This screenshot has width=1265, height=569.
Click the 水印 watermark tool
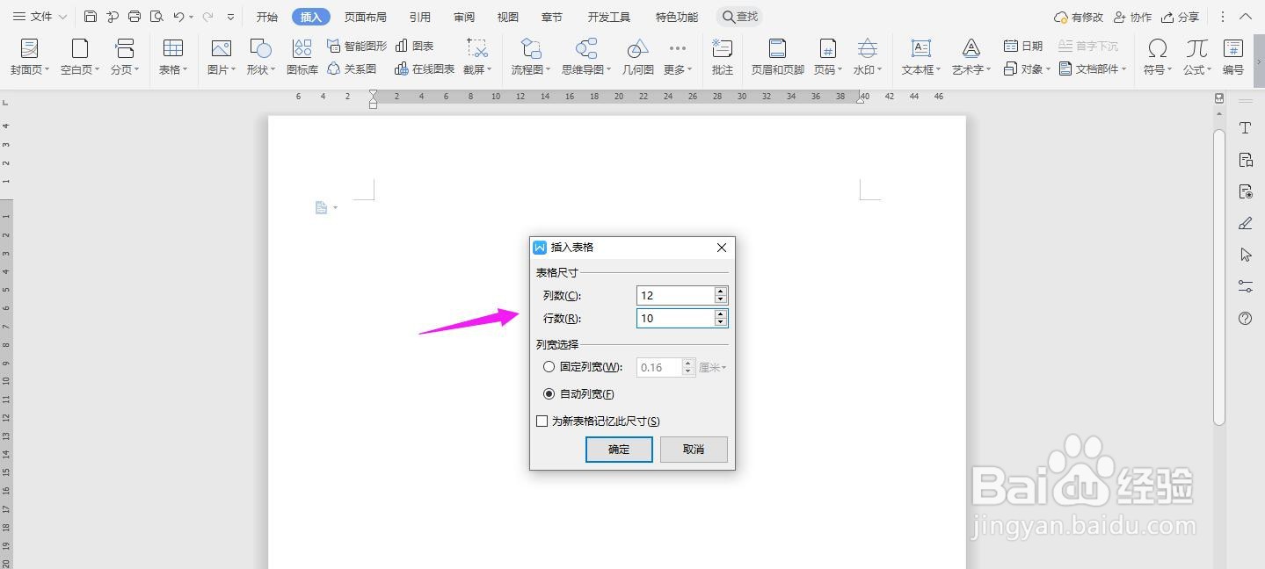[x=867, y=57]
